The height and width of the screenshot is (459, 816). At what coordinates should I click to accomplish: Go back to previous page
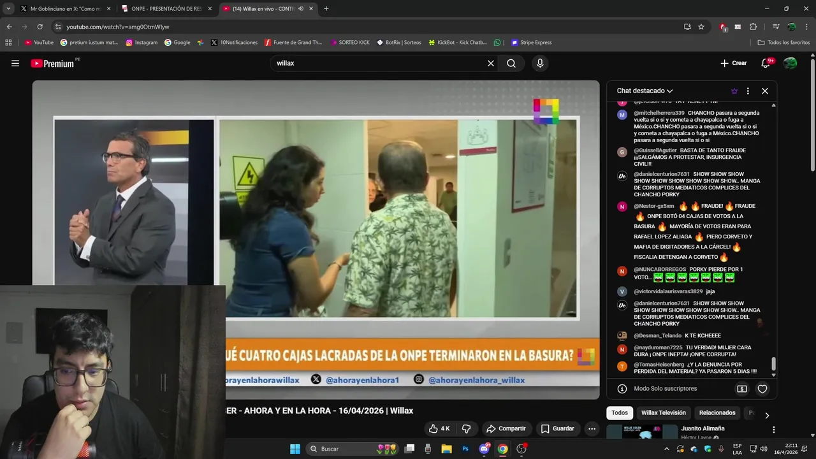coord(9,27)
